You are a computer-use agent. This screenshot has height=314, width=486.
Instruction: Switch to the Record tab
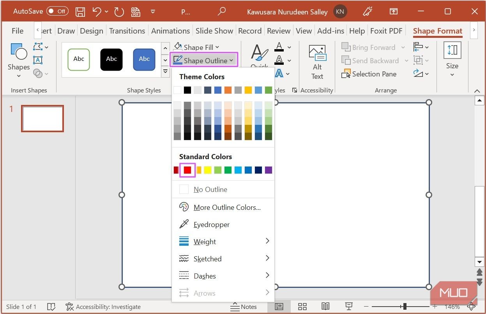point(250,31)
